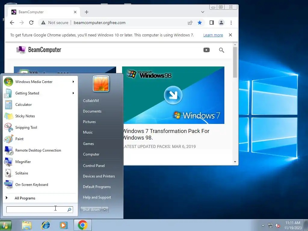
Task: Open Windows 7 Transformation Pack article title
Action: pos(166,134)
